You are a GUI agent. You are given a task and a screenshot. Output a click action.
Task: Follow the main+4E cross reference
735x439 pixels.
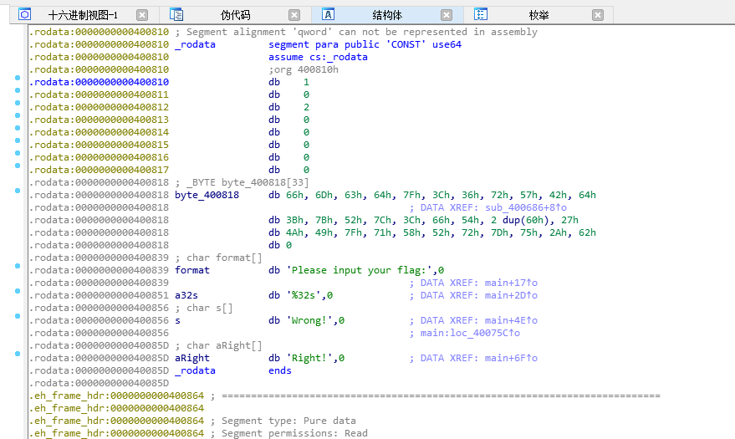(x=511, y=320)
